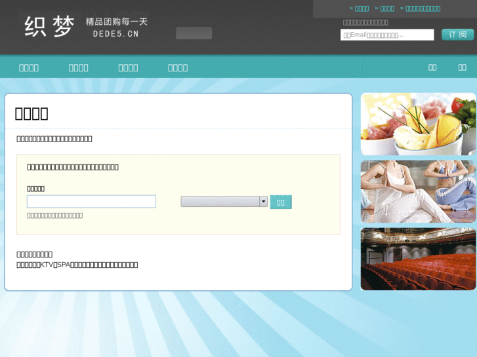This screenshot has width=477, height=357.
Task: Open the gray dropdown in the yellow form box
Action: [x=224, y=202]
